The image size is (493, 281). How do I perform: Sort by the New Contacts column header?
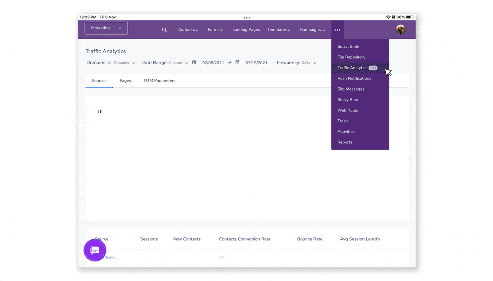[x=186, y=239]
